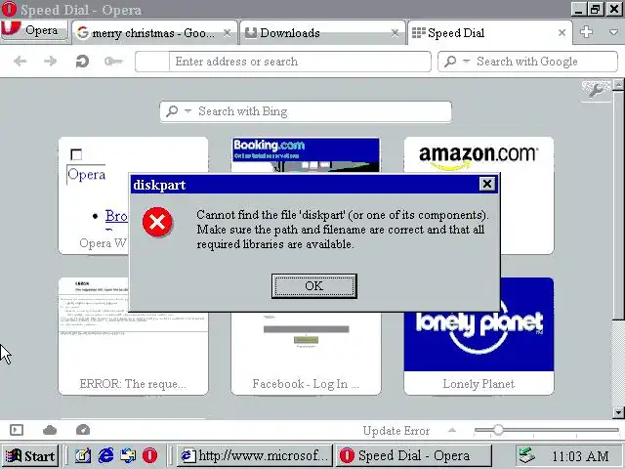Go forward with the forward arrow
Screen dimensions: 625x469
pos(50,62)
